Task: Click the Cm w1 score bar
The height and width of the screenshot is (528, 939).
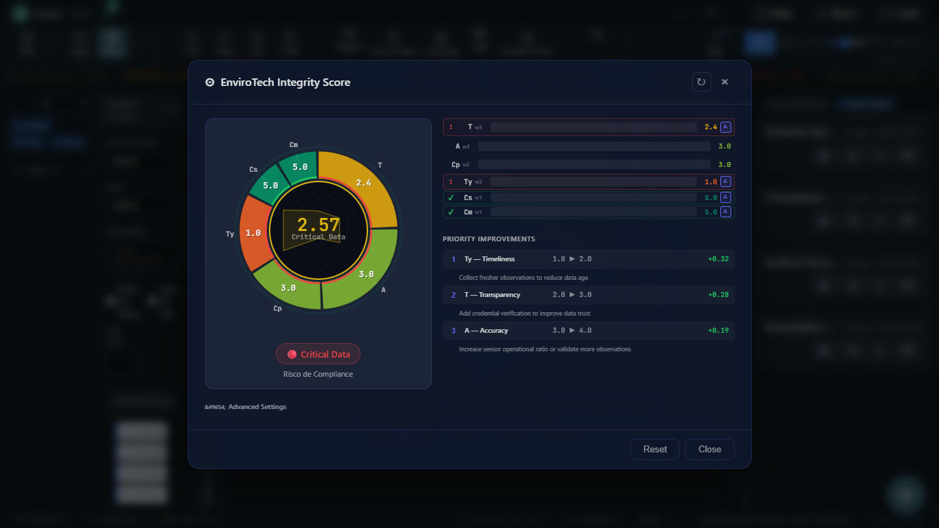Action: tap(594, 212)
